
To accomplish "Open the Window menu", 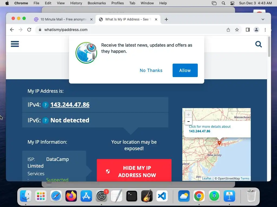I will [x=147, y=3].
